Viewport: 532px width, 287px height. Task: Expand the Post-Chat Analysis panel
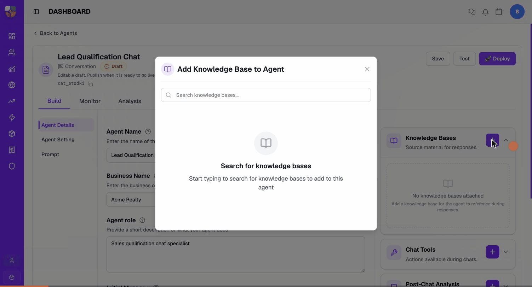(506, 286)
